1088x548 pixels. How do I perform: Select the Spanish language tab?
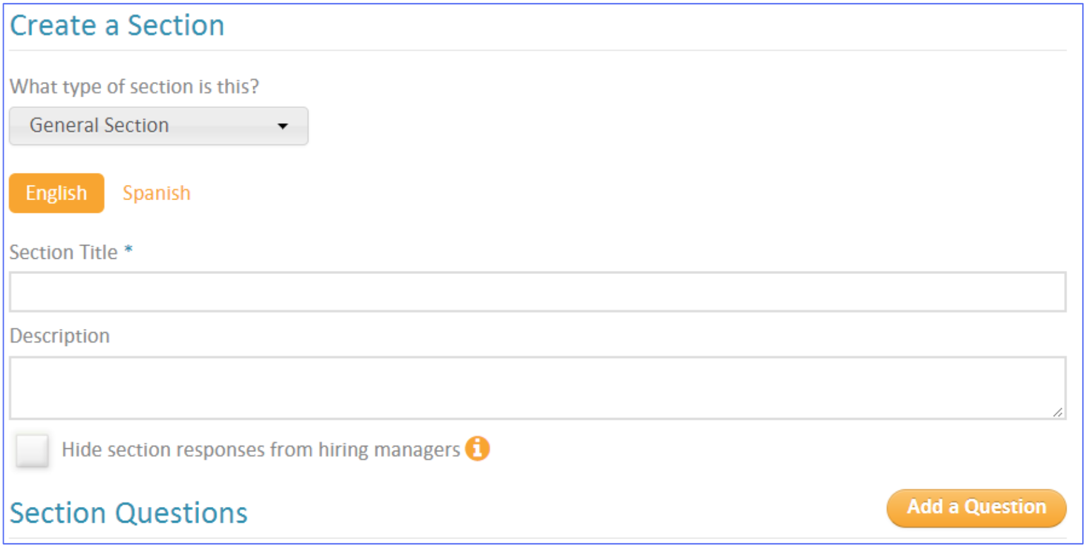coord(156,193)
